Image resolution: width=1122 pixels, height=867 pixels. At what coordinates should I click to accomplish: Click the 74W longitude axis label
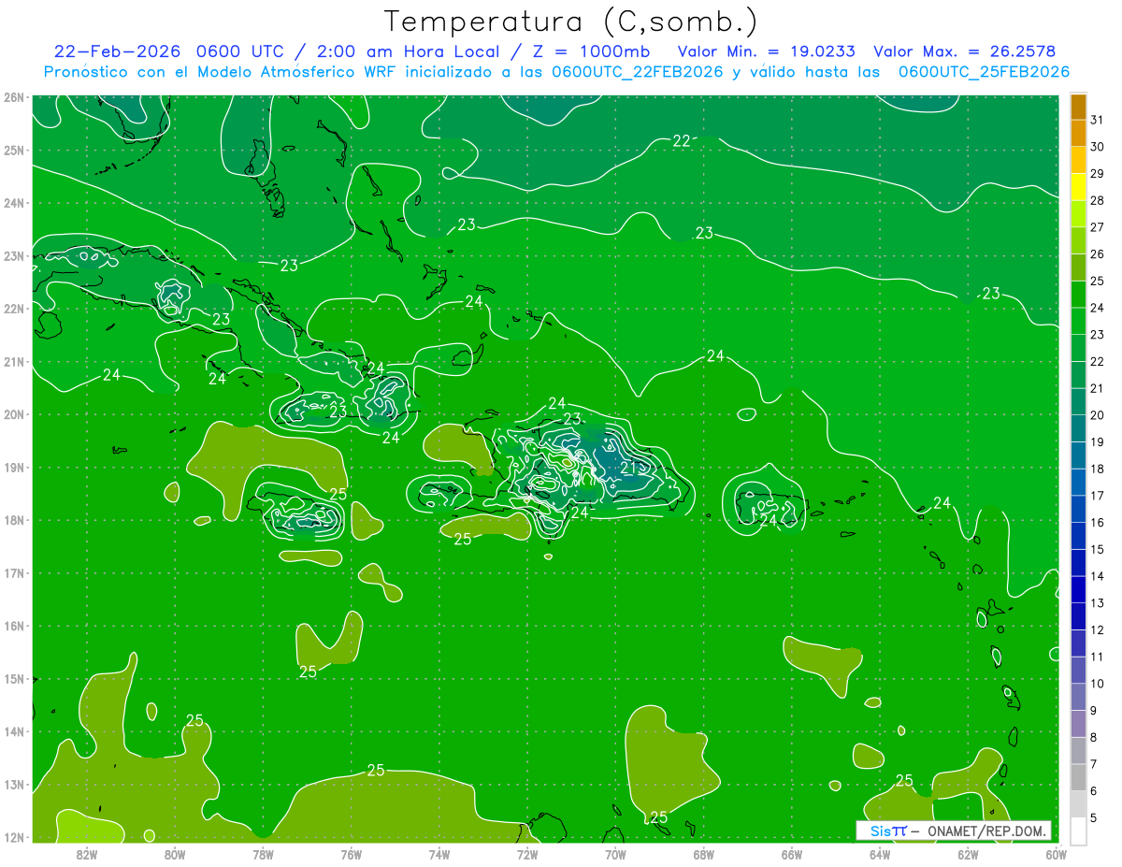(x=439, y=854)
